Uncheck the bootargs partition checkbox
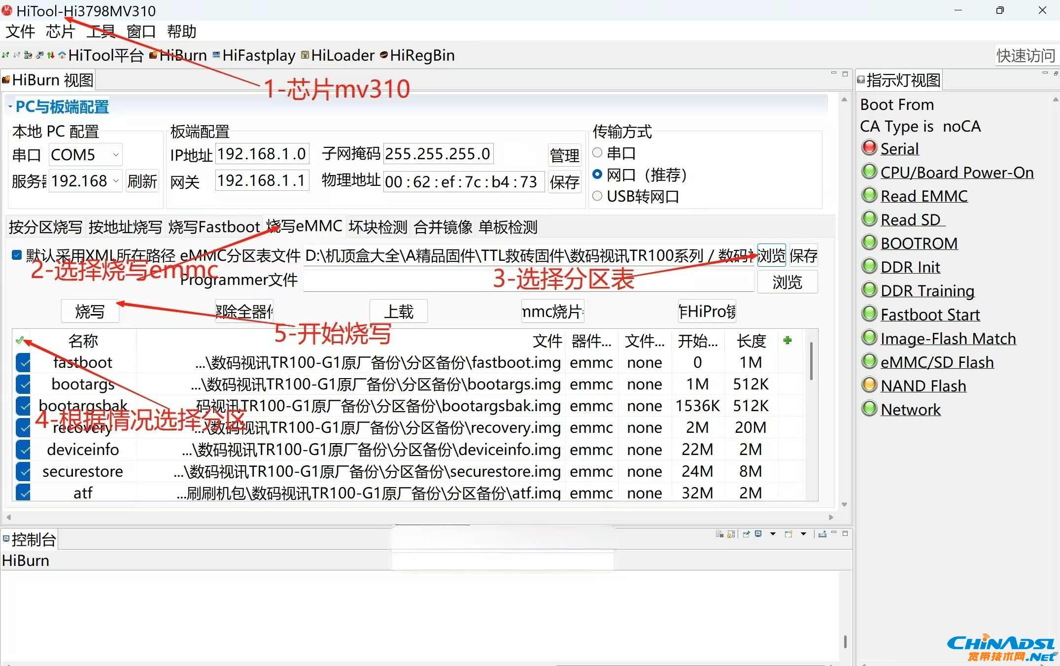The width and height of the screenshot is (1060, 666). point(23,385)
